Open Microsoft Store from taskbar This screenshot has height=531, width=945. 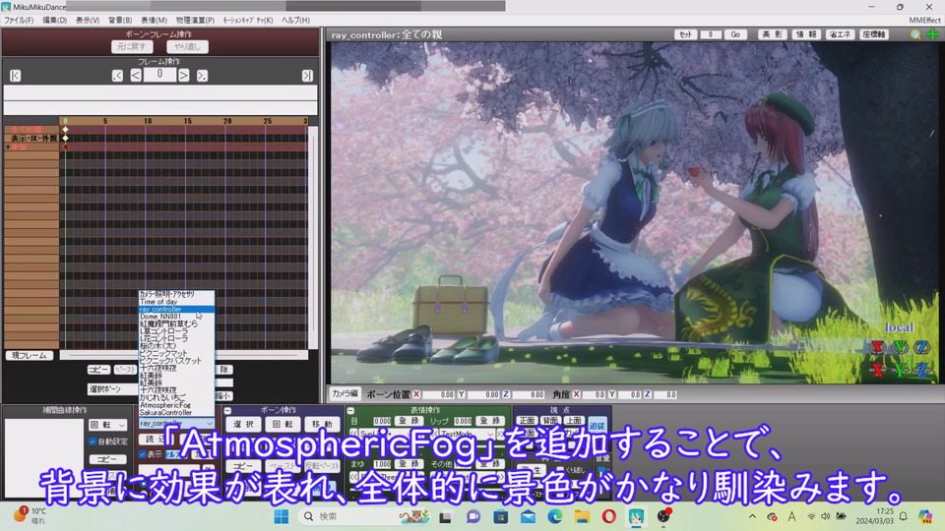(500, 516)
